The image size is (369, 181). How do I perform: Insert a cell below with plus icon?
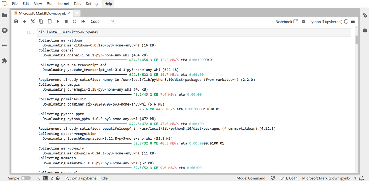[24, 22]
